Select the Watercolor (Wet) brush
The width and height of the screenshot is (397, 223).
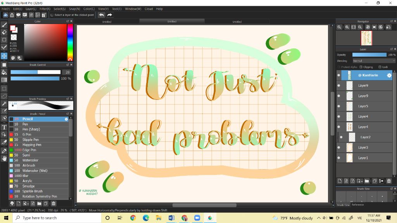pyautogui.click(x=39, y=171)
